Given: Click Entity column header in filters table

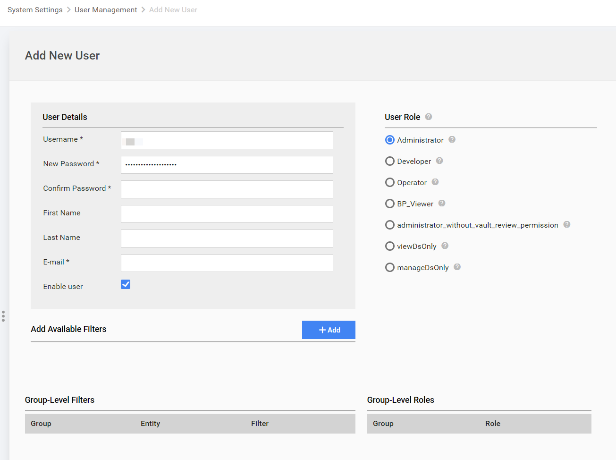Looking at the screenshot, I should point(150,424).
